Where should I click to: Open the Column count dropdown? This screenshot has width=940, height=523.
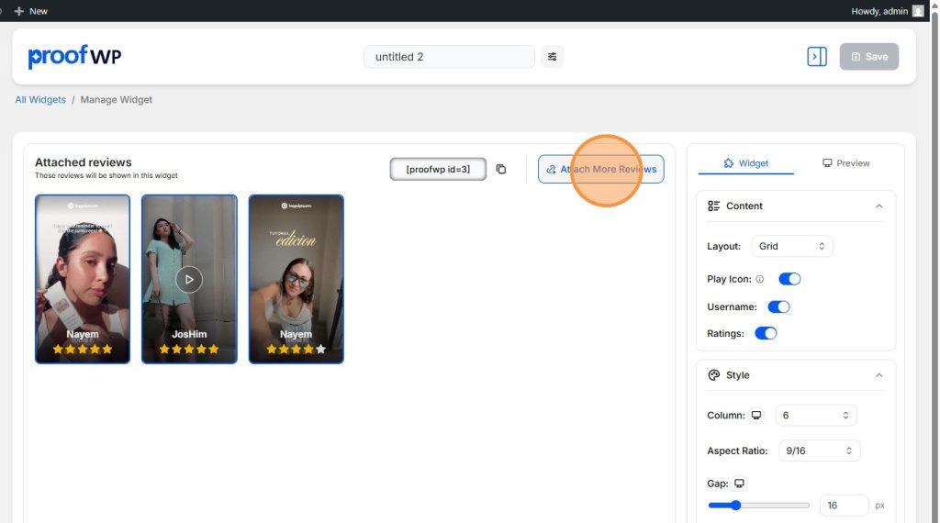coord(815,415)
